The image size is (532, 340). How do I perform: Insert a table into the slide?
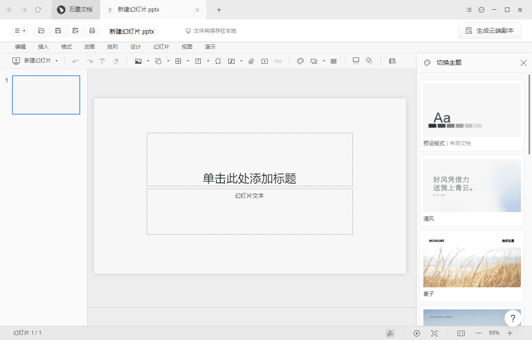pos(179,61)
